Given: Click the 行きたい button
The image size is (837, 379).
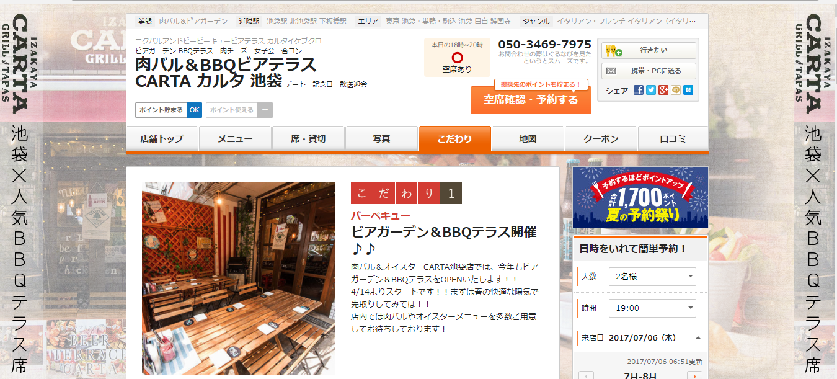Looking at the screenshot, I should tap(649, 51).
